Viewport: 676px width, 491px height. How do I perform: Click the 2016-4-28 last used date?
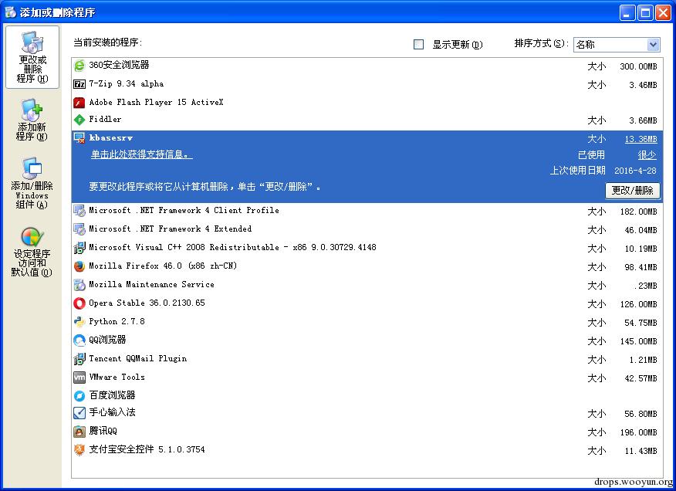[x=635, y=171]
